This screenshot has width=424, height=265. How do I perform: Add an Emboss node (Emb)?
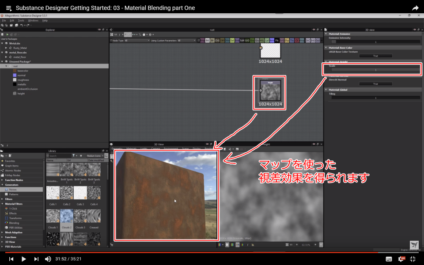(237, 41)
